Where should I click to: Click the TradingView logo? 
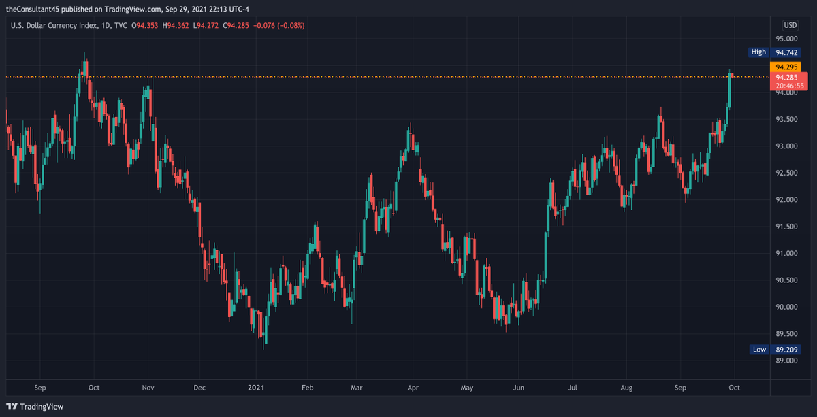35,407
